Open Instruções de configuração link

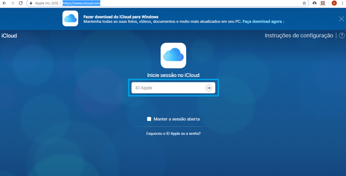(x=299, y=35)
